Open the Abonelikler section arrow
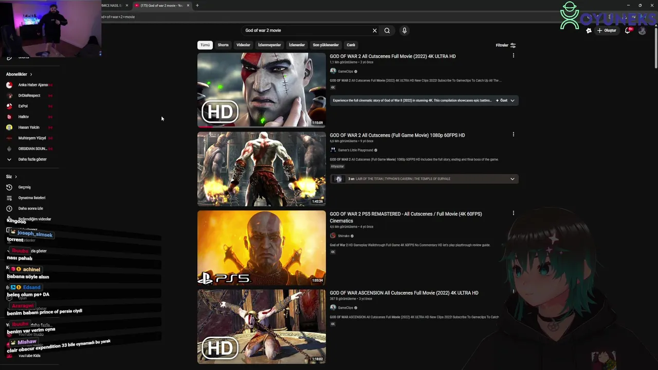The width and height of the screenshot is (658, 370). (x=31, y=75)
